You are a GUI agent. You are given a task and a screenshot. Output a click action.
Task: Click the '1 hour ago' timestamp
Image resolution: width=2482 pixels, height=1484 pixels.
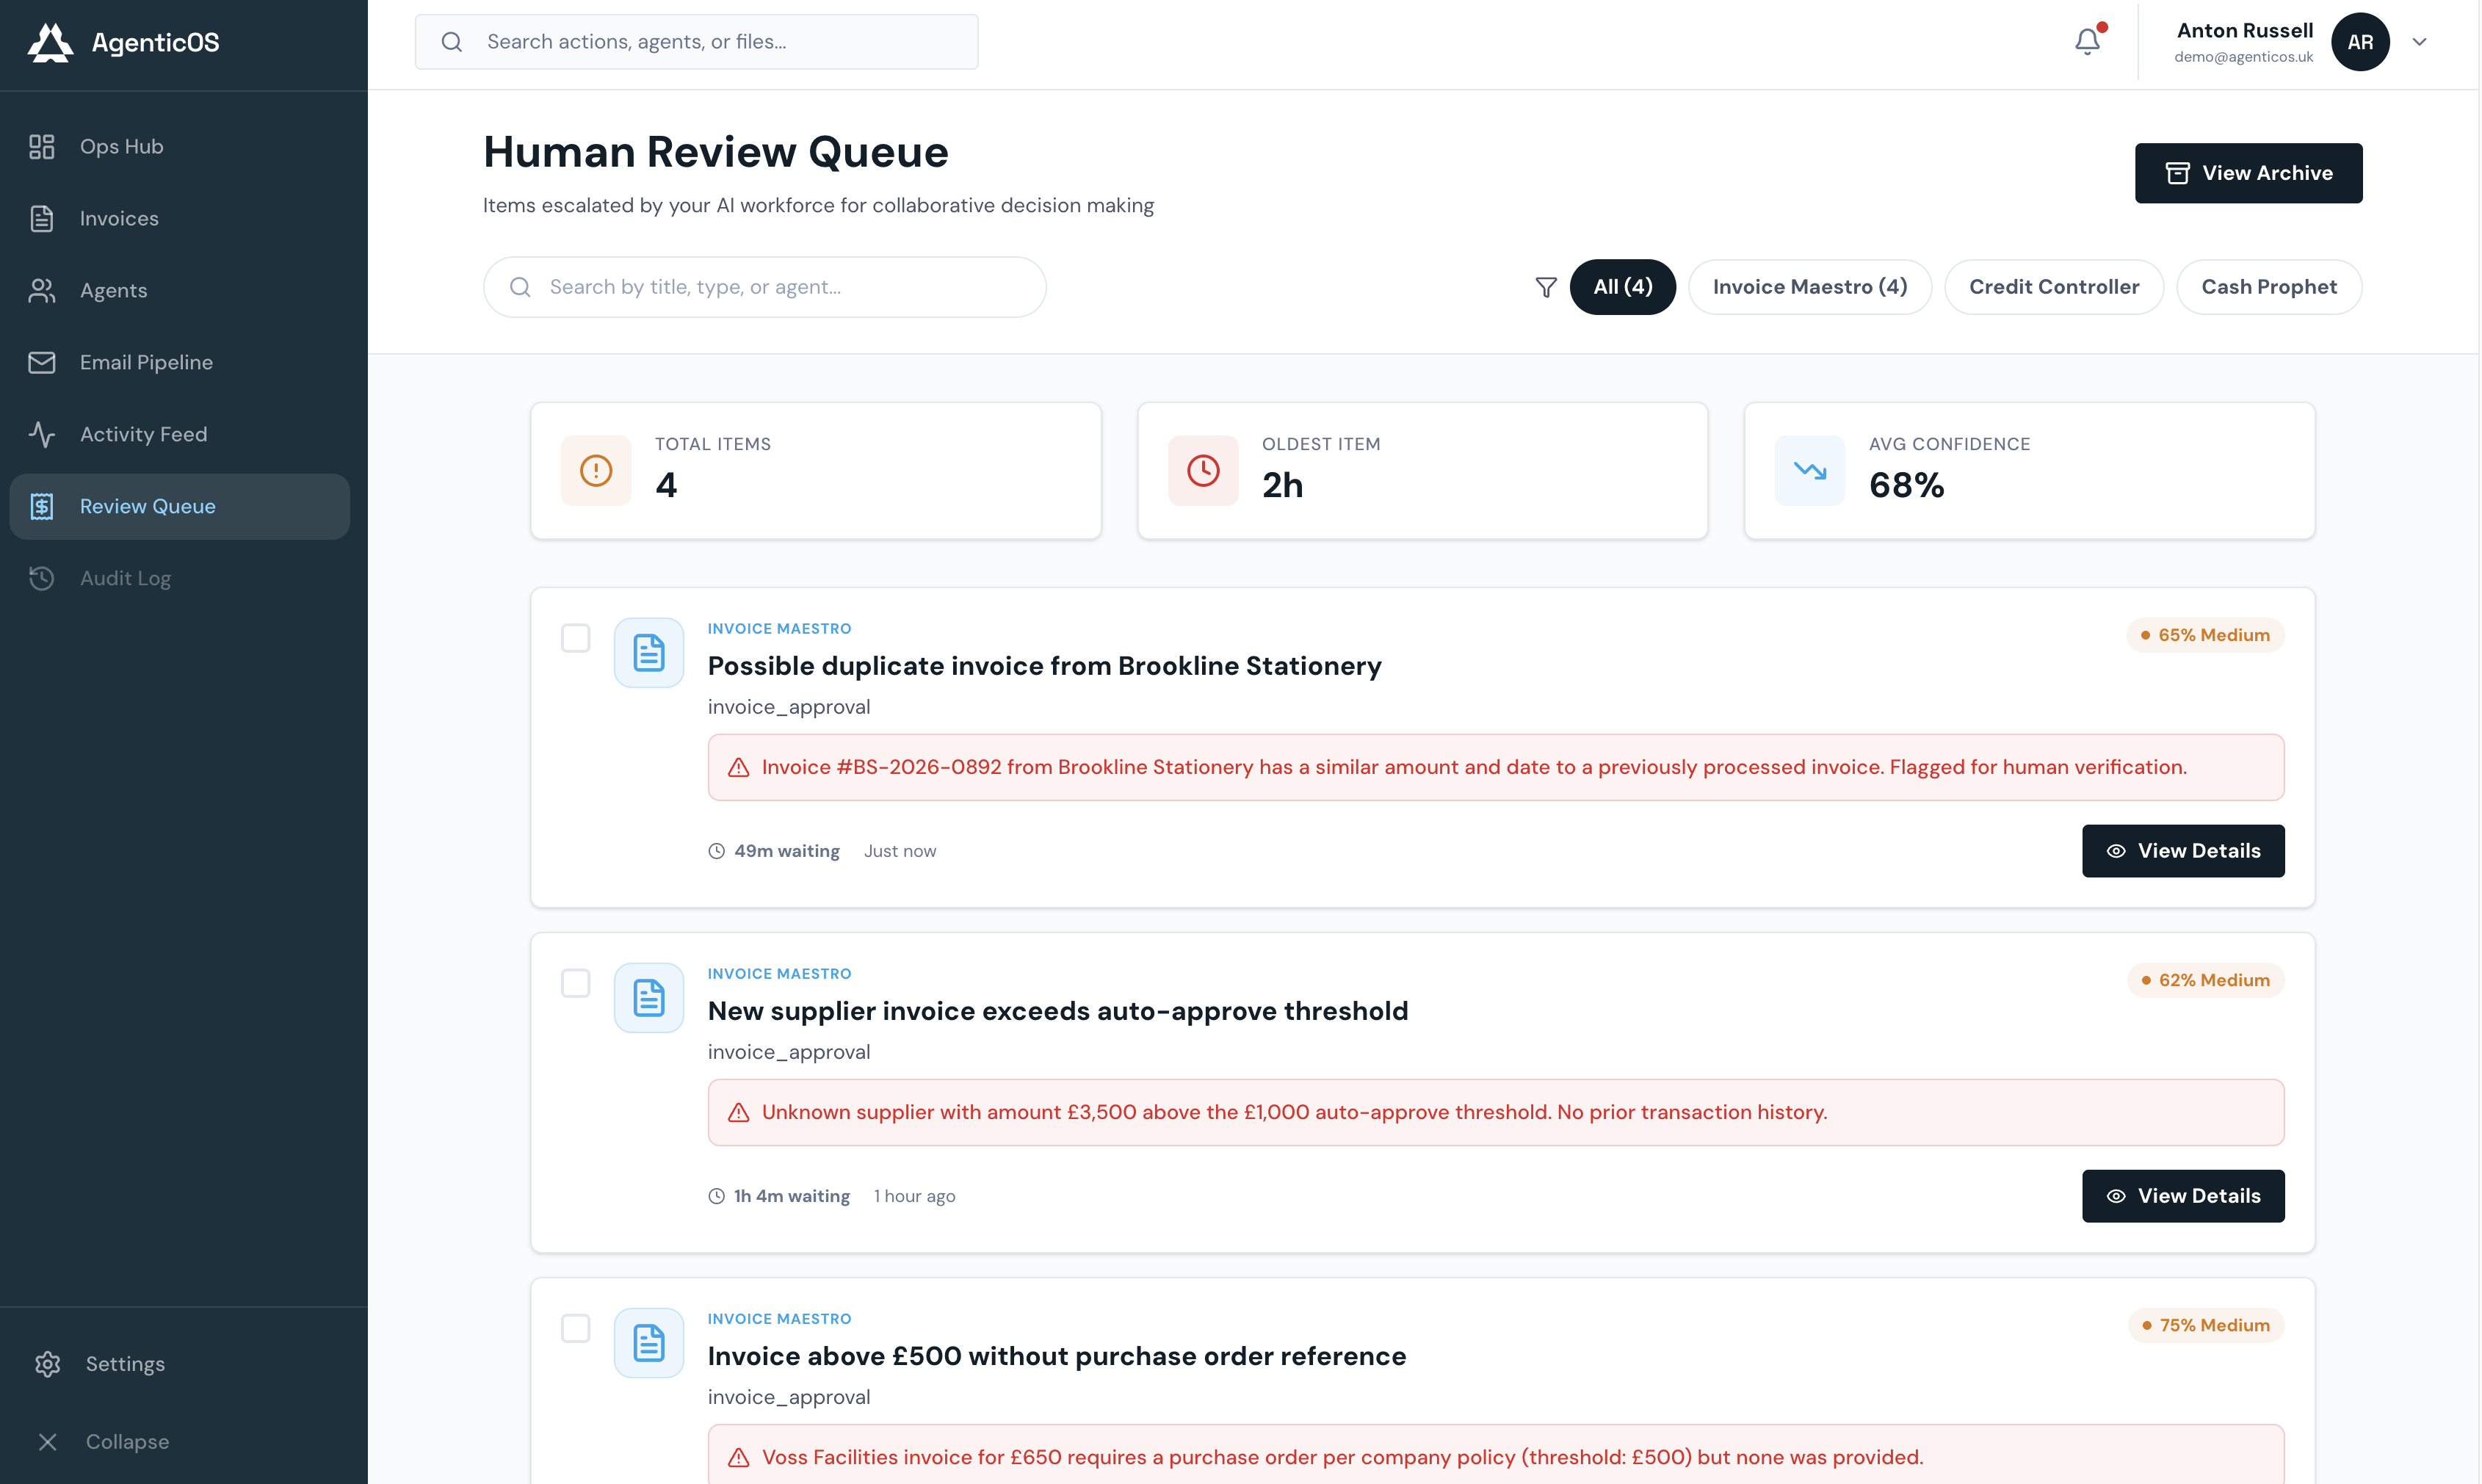(x=914, y=1196)
